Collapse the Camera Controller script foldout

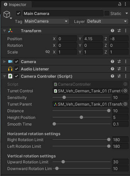coord(5,76)
